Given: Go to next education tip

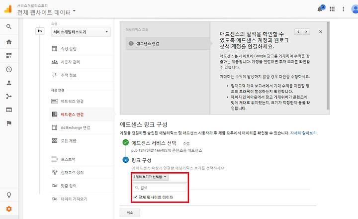Looking at the screenshot, I should click(x=306, y=32).
